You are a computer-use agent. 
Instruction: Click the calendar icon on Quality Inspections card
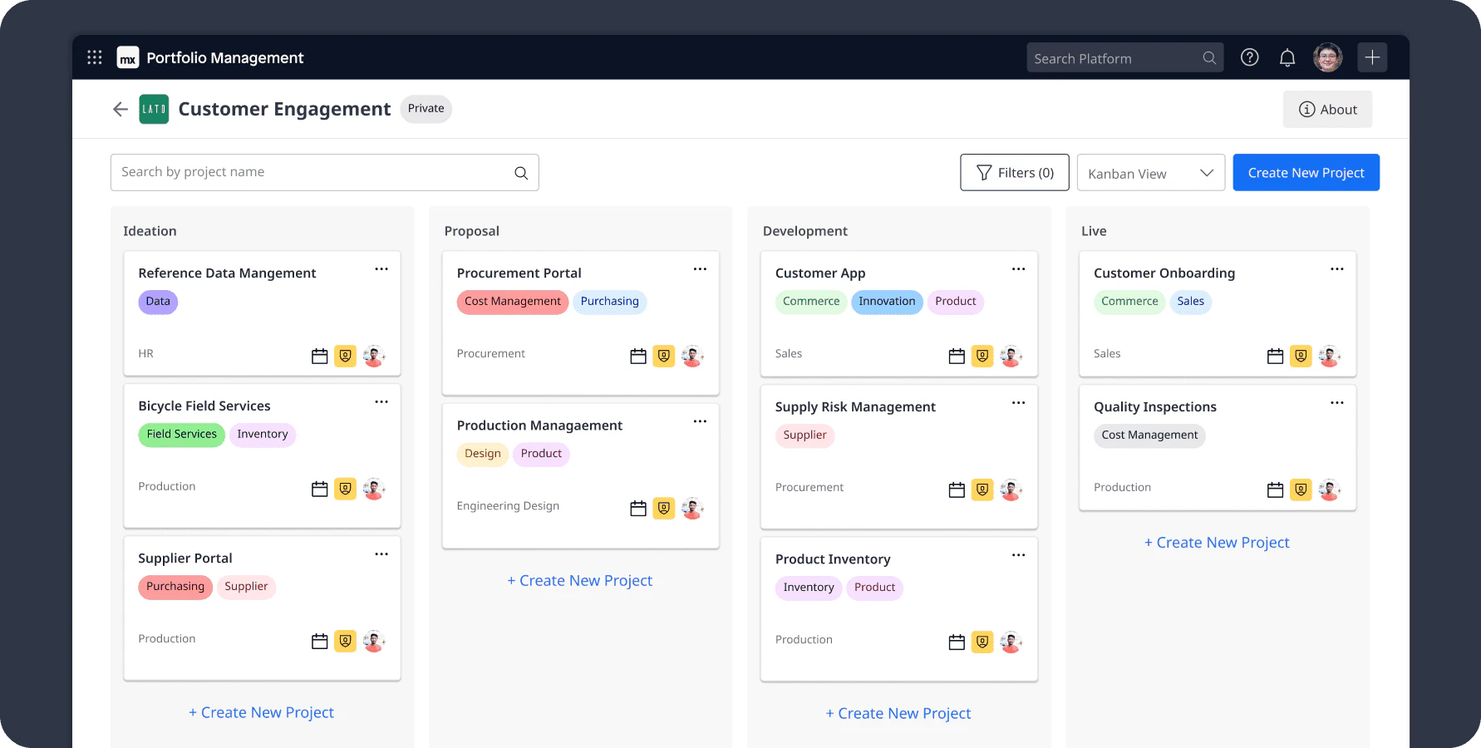(x=1275, y=490)
